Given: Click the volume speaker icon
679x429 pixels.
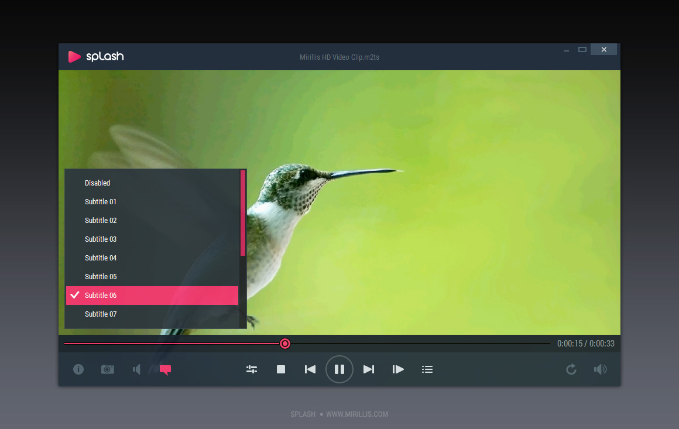Looking at the screenshot, I should tap(600, 369).
